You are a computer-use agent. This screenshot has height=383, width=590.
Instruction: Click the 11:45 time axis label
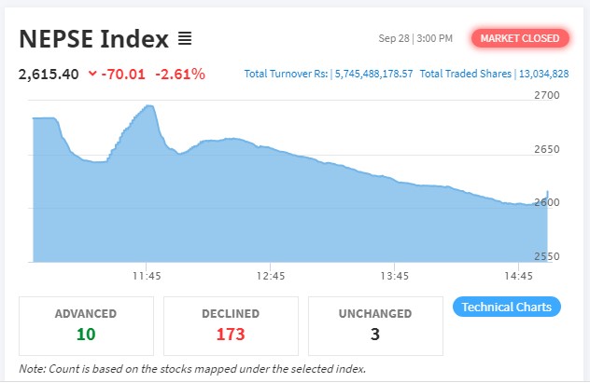coord(147,276)
